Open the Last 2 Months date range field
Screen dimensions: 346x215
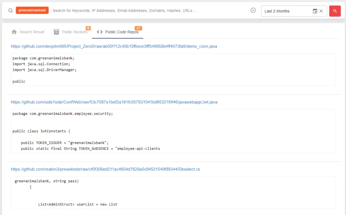coord(294,11)
